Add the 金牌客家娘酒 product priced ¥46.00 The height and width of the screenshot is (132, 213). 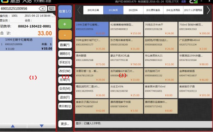tap(195, 75)
